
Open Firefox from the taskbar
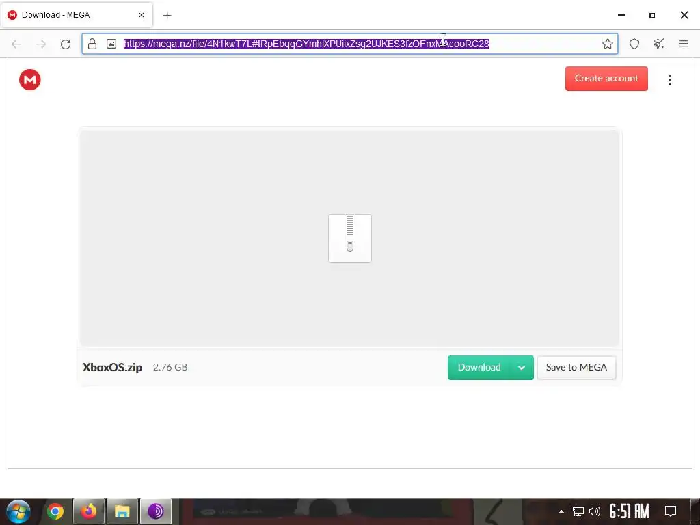89,511
